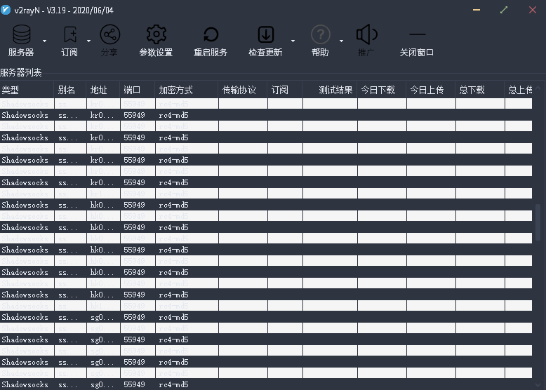Click the 关闭窗口 dash icon
The height and width of the screenshot is (390, 546).
point(417,34)
